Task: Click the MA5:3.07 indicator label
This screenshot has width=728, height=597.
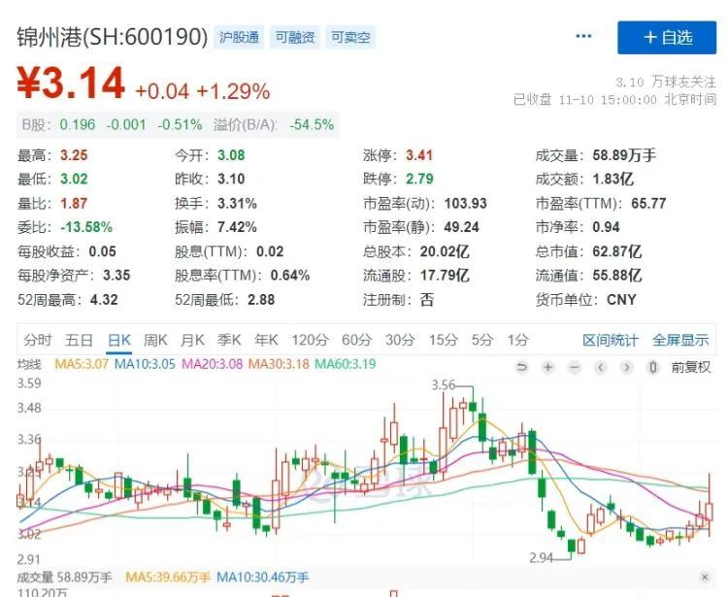Action: (82, 363)
